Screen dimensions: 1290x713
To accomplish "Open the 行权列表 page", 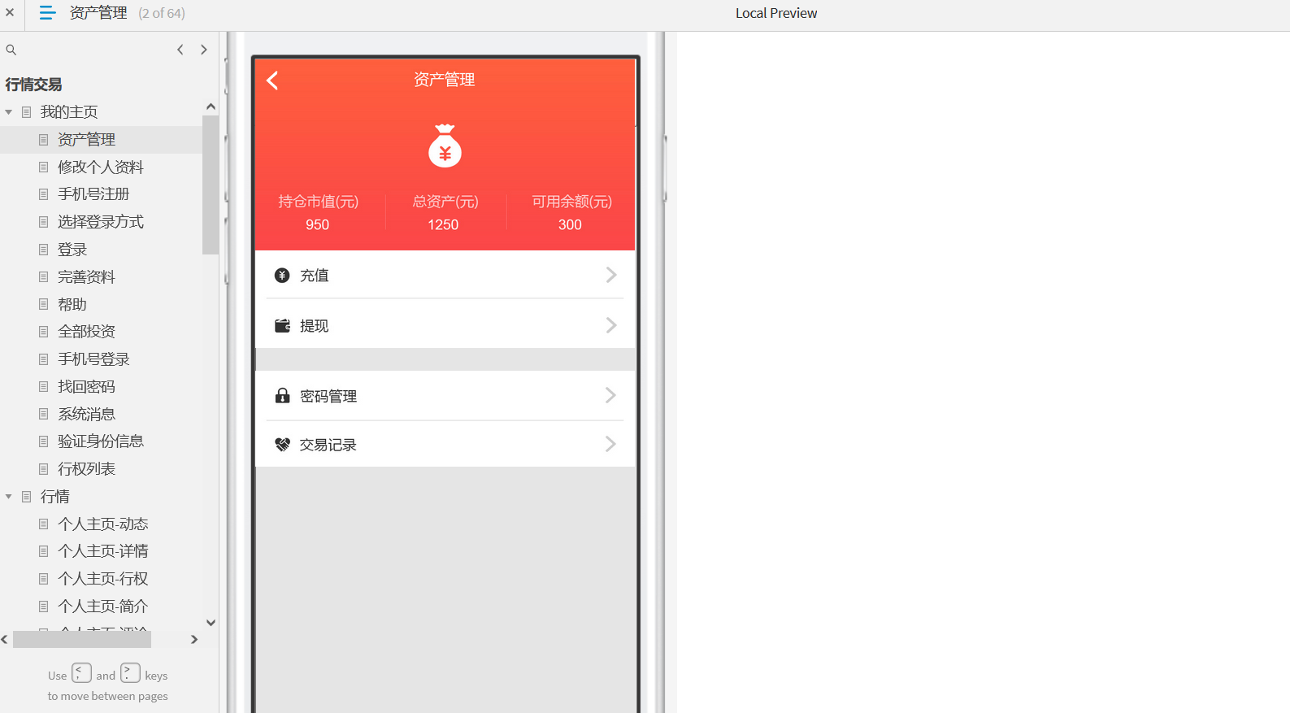I will click(x=86, y=469).
